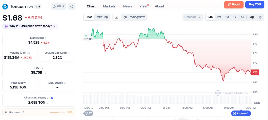This screenshot has width=268, height=120.
Task: Switch to TradingView candlestick chart
Action: tap(134, 17)
